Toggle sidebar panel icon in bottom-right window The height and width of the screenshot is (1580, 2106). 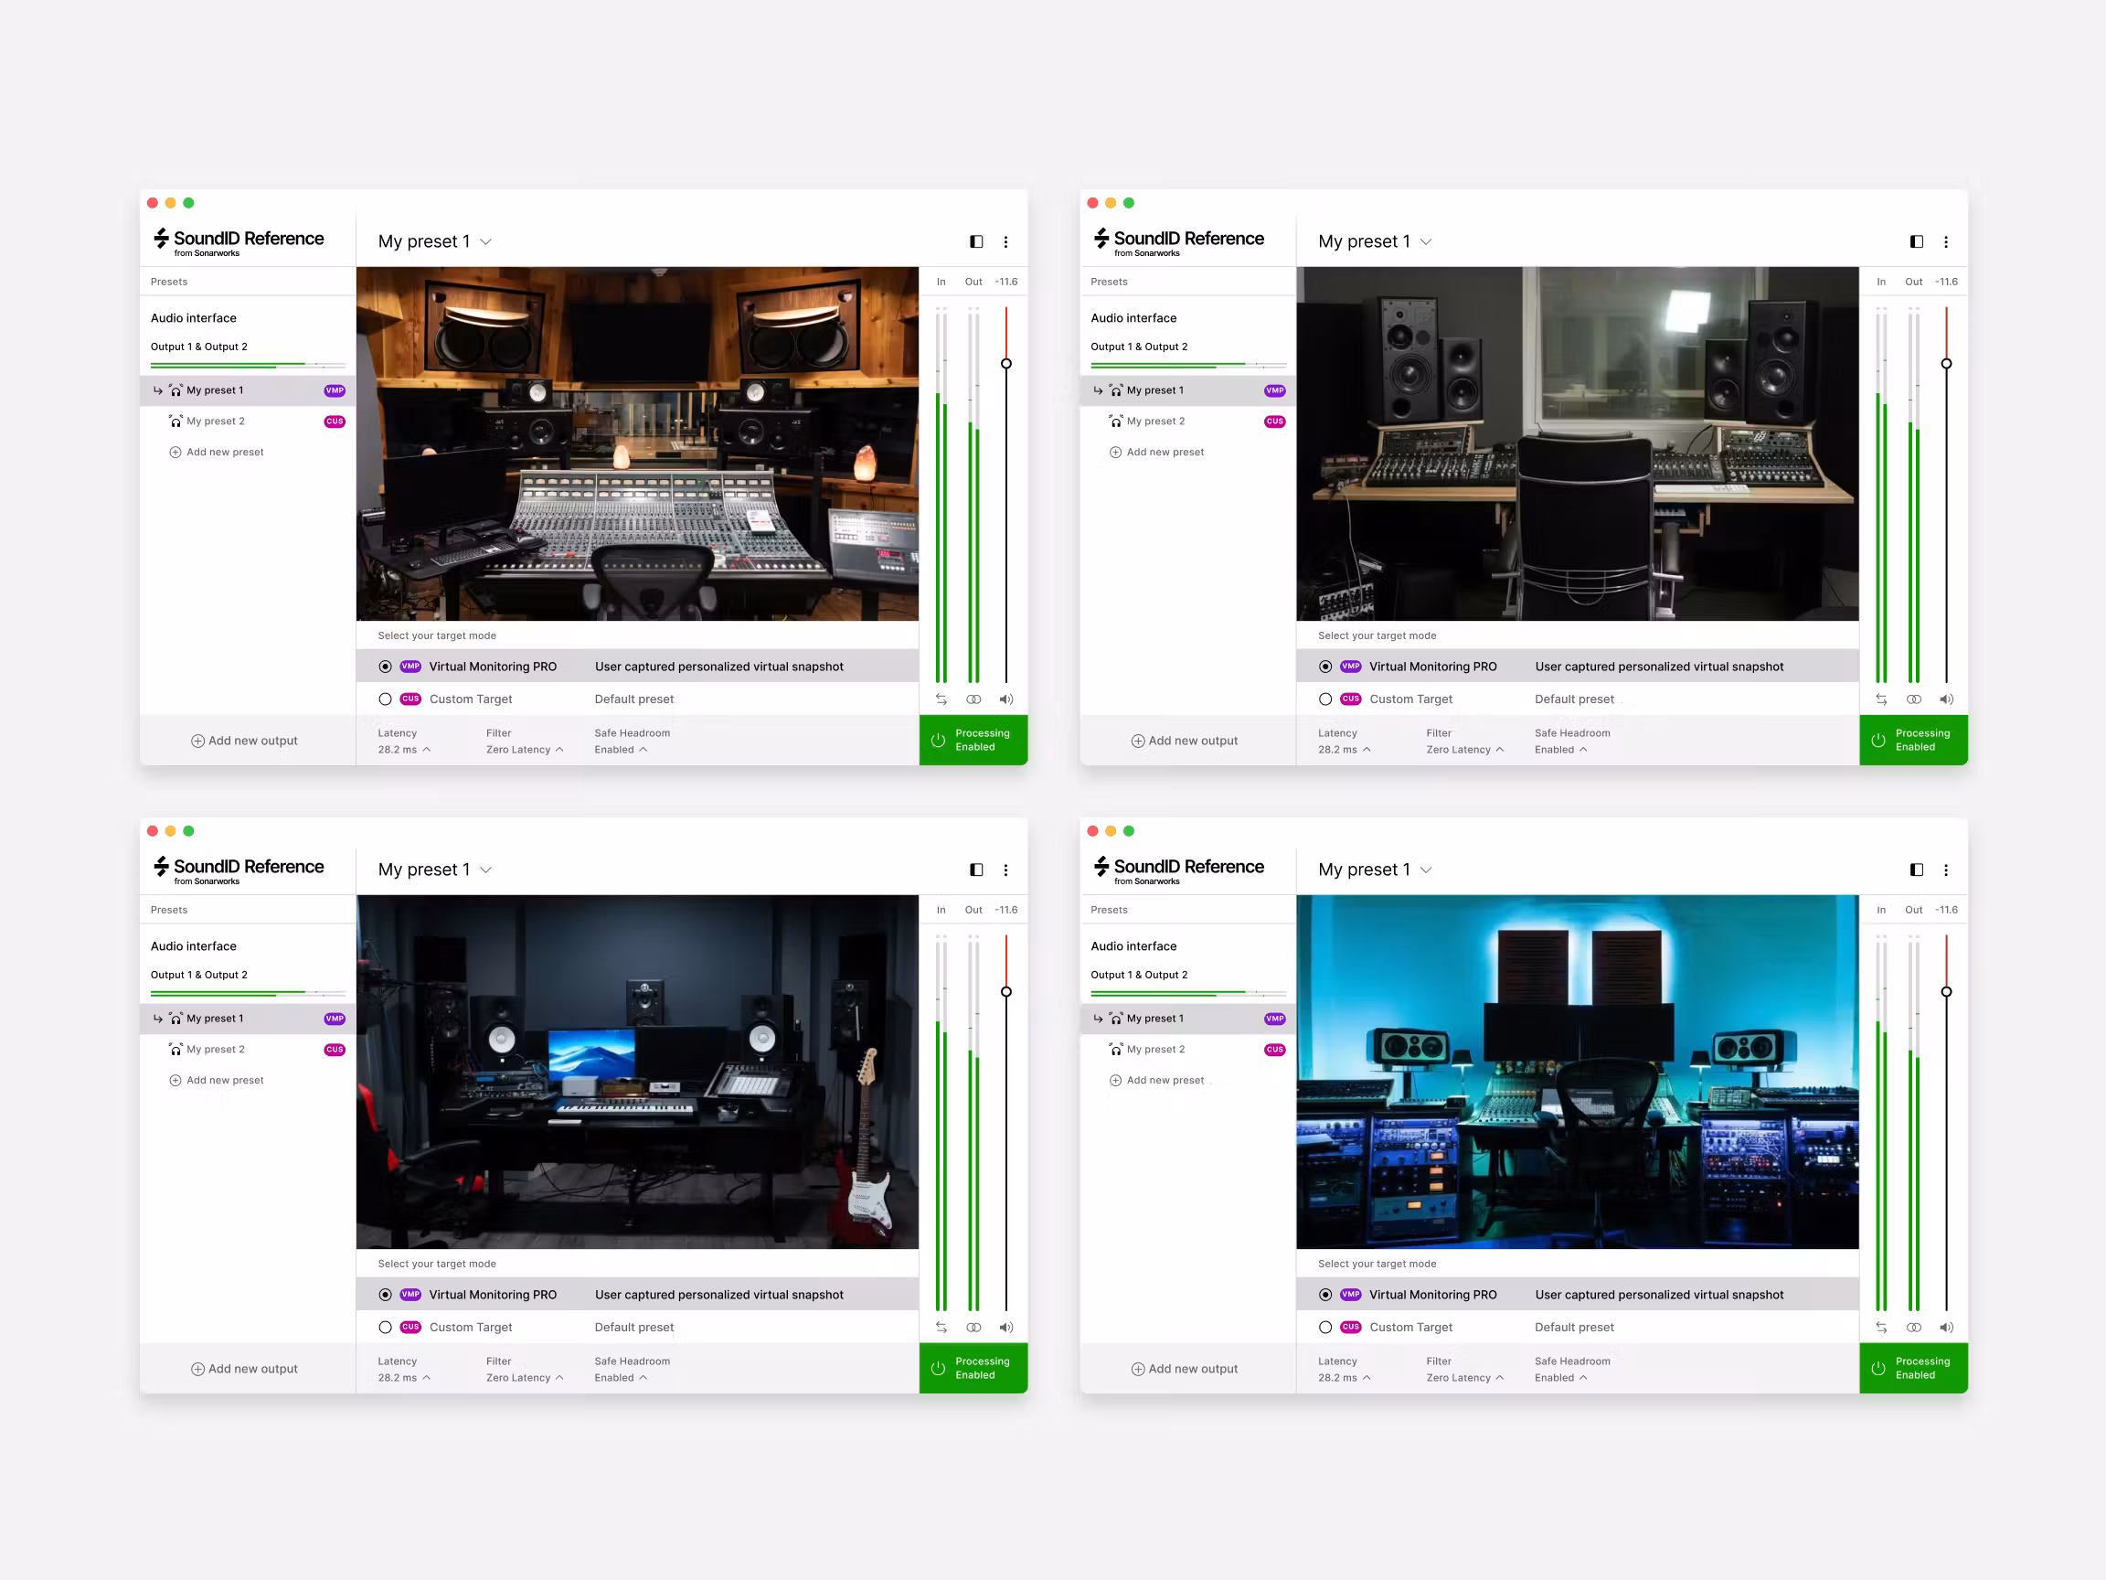(1917, 870)
